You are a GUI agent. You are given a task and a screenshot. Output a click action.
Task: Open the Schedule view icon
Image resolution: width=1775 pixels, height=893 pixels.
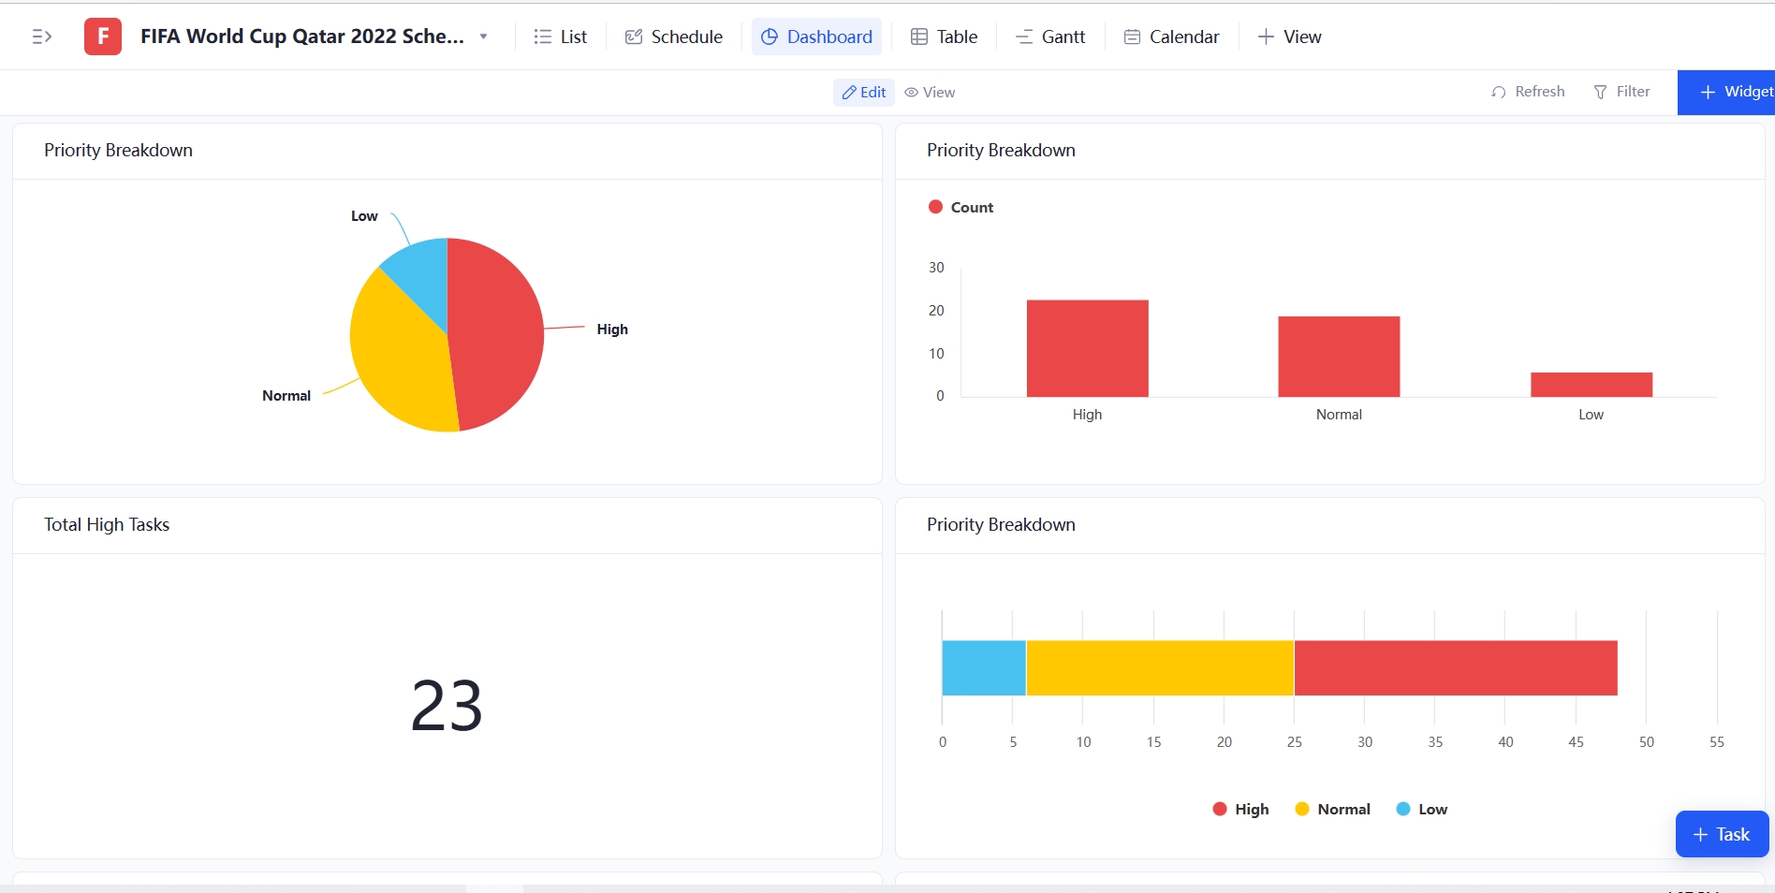(x=633, y=37)
